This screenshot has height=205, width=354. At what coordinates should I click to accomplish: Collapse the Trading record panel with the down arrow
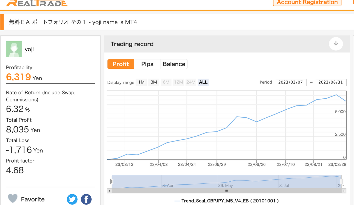pos(336,44)
